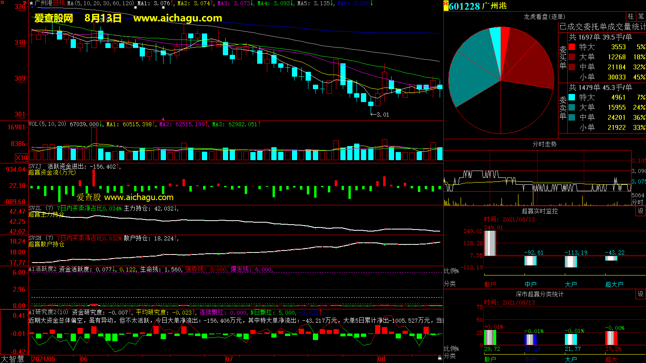The image size is (646, 363).
Task: Click the yellow R badge beside 601228
Action: click(446, 6)
